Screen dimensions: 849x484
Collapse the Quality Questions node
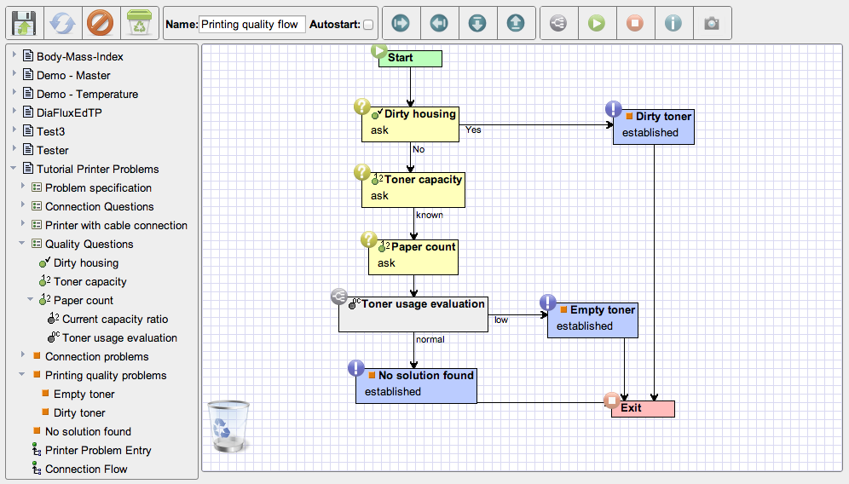point(22,243)
